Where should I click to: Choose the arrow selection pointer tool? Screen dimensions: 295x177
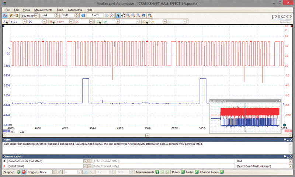click(x=118, y=15)
